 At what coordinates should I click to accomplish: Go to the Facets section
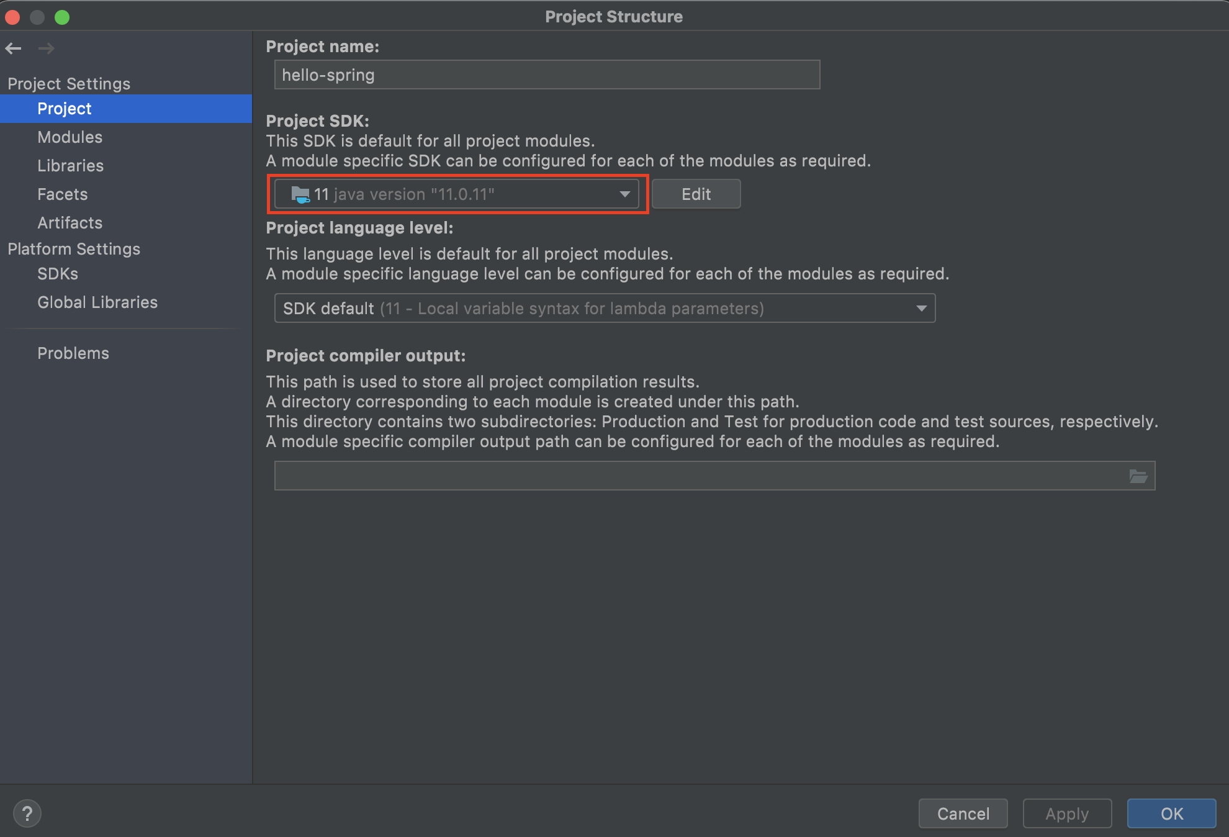pyautogui.click(x=62, y=194)
